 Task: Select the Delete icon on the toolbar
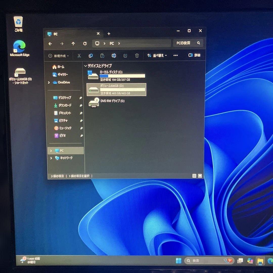[x=137, y=56]
